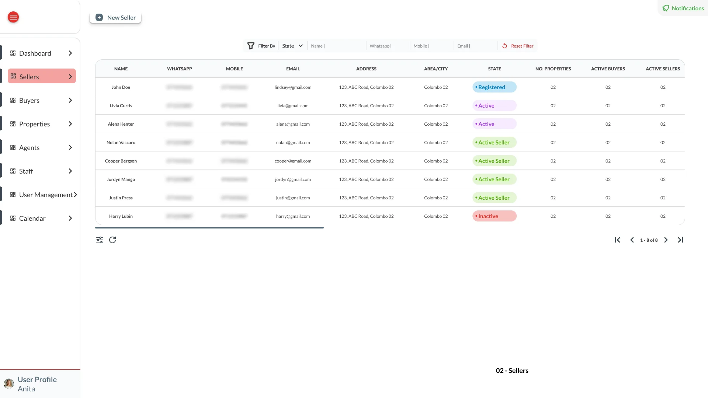Expand the Sellers chevron arrow
The image size is (708, 398).
[70, 77]
